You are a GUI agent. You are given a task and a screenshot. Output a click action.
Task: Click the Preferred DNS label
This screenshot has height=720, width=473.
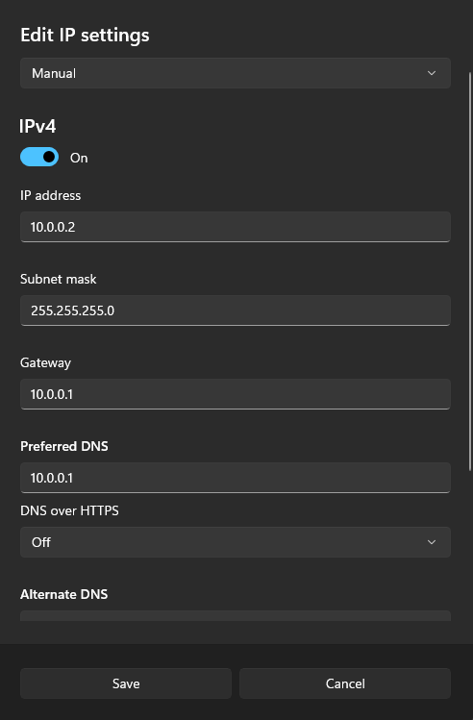pos(64,446)
